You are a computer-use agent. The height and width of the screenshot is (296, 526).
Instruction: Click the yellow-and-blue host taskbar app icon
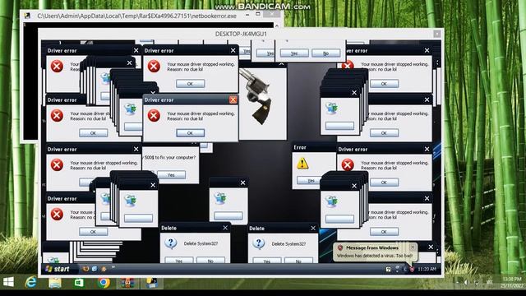[x=151, y=283]
